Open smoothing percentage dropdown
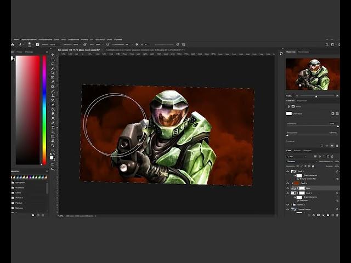Viewport: 351px width, 263px height. click(128, 44)
